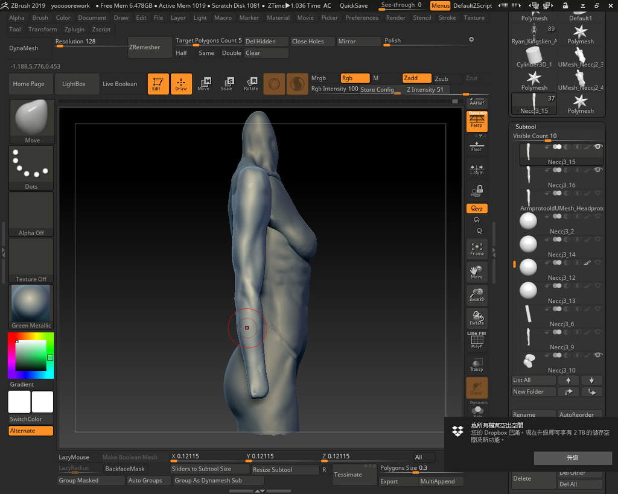Toggle Persp perspective view button
The width and height of the screenshot is (618, 494).
477,121
